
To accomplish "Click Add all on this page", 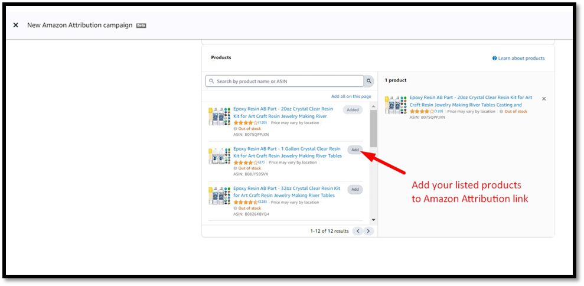I will coord(351,96).
